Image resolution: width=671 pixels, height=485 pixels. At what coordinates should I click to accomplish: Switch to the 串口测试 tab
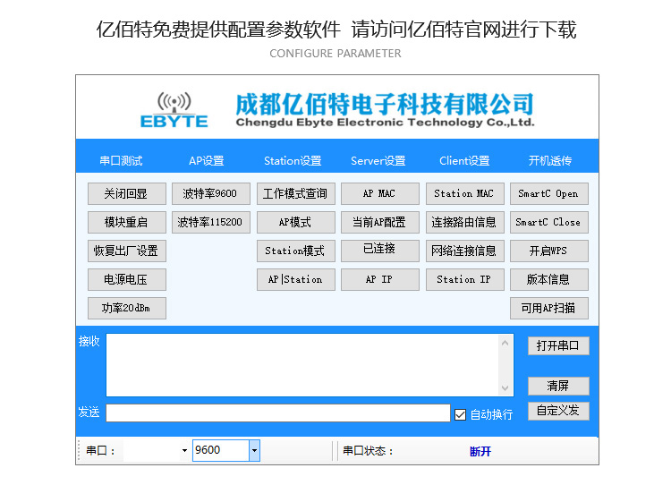[x=121, y=161]
